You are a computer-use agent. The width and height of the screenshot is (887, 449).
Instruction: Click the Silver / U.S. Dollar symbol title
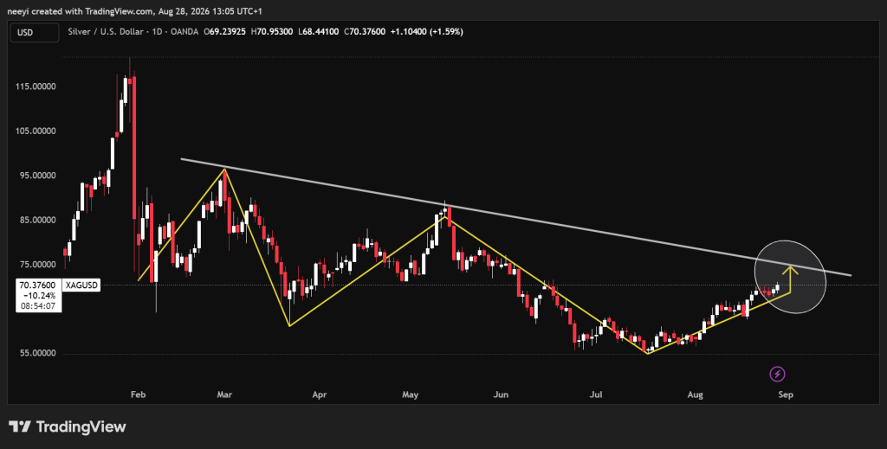coord(105,32)
